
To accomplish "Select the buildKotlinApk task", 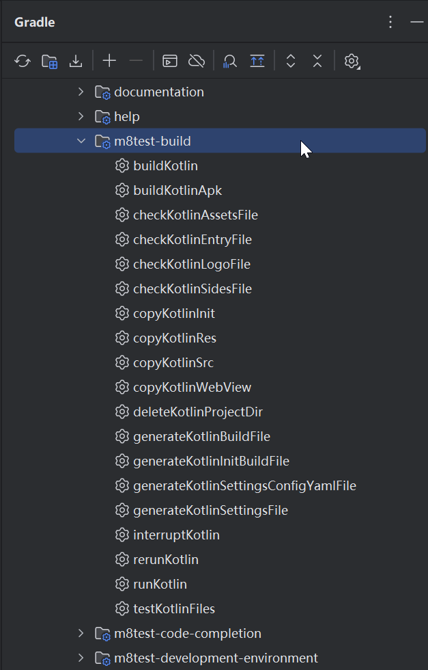I will coord(177,190).
